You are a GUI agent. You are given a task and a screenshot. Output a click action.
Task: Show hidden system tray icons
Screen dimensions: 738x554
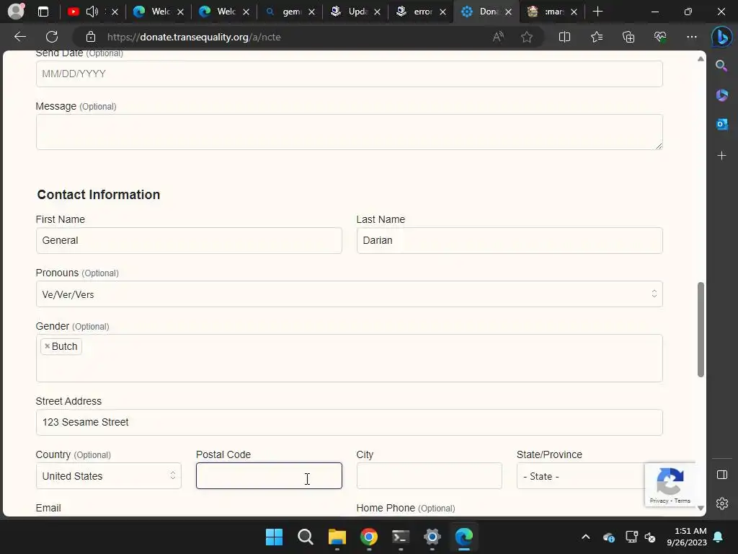585,537
